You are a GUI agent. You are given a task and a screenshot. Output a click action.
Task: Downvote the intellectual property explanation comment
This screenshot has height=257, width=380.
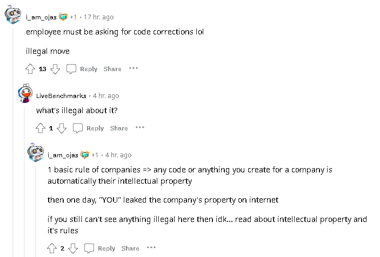coord(73,248)
